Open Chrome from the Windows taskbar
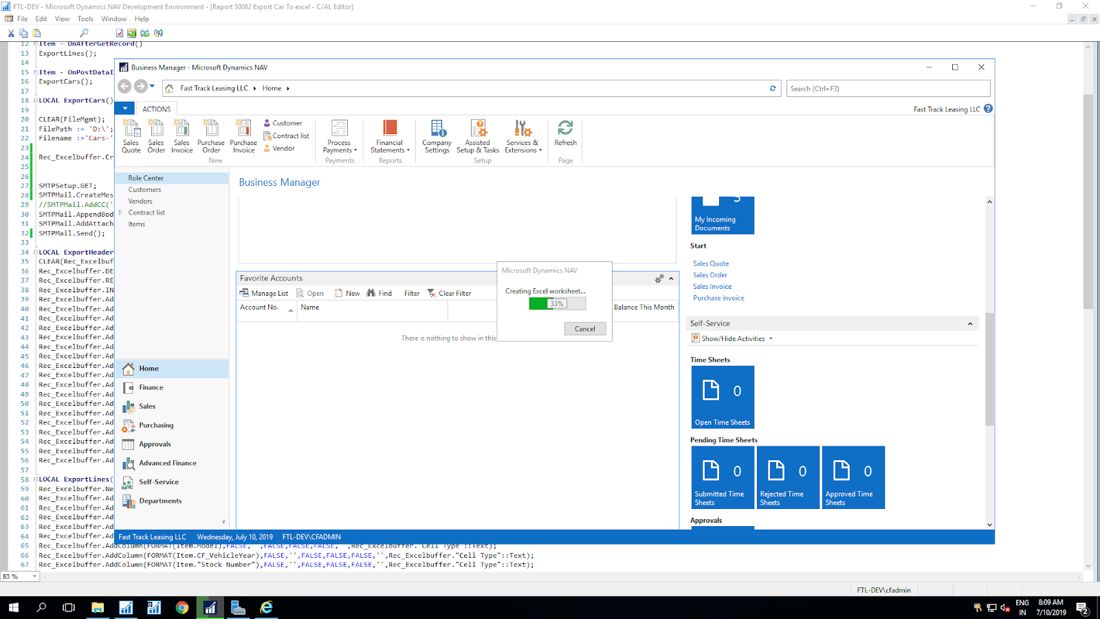Screen dimensions: 1100x619 [182, 607]
